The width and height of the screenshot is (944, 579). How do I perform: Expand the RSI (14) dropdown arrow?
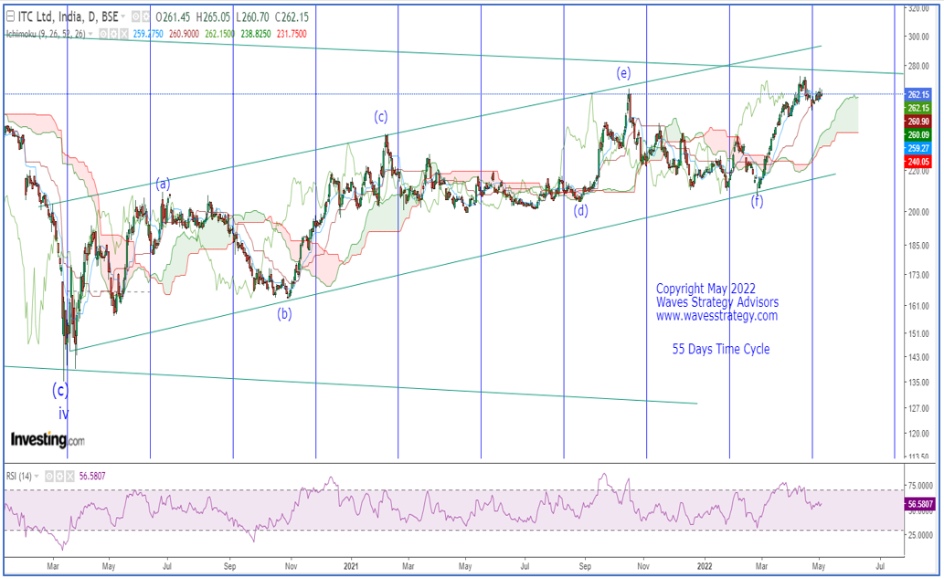(x=37, y=476)
